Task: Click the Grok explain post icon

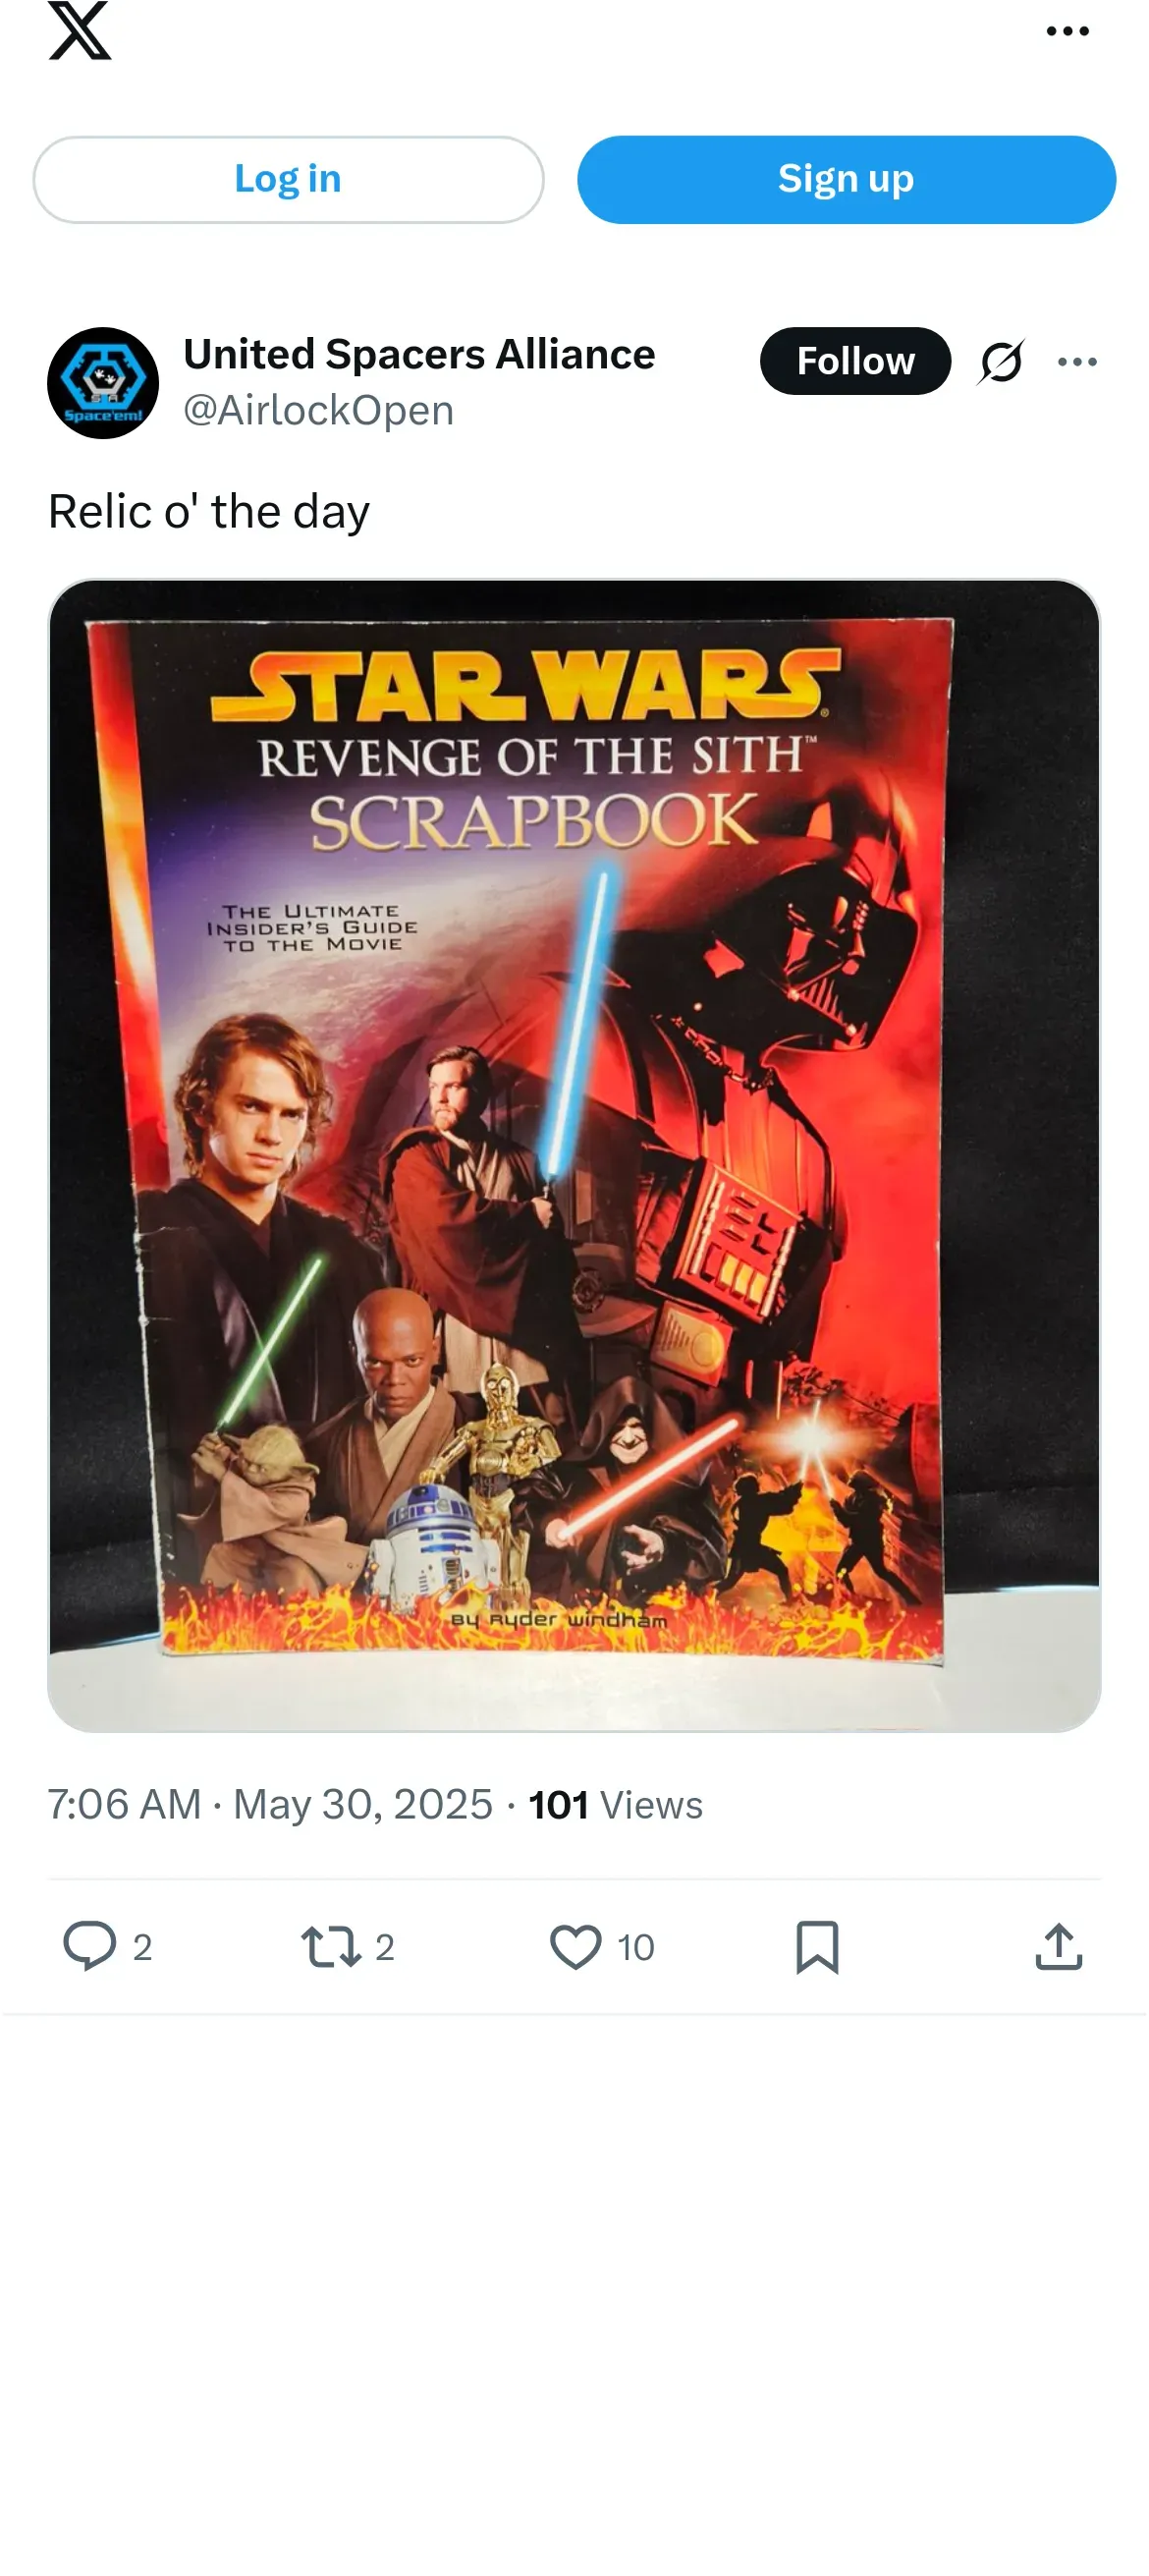Action: tap(1001, 361)
